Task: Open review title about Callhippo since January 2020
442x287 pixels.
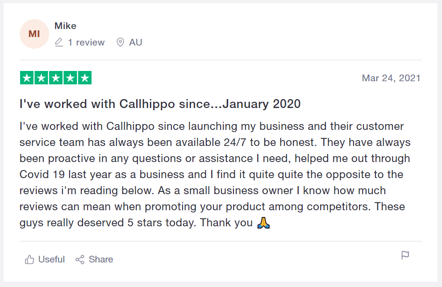Action: 160,104
